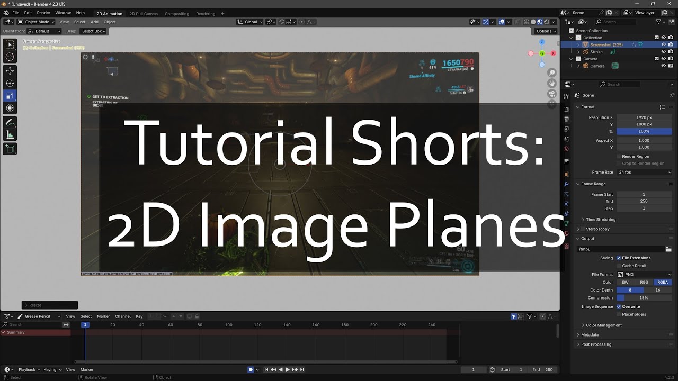
Task: Pin the Scene properties panel
Action: tap(672, 95)
